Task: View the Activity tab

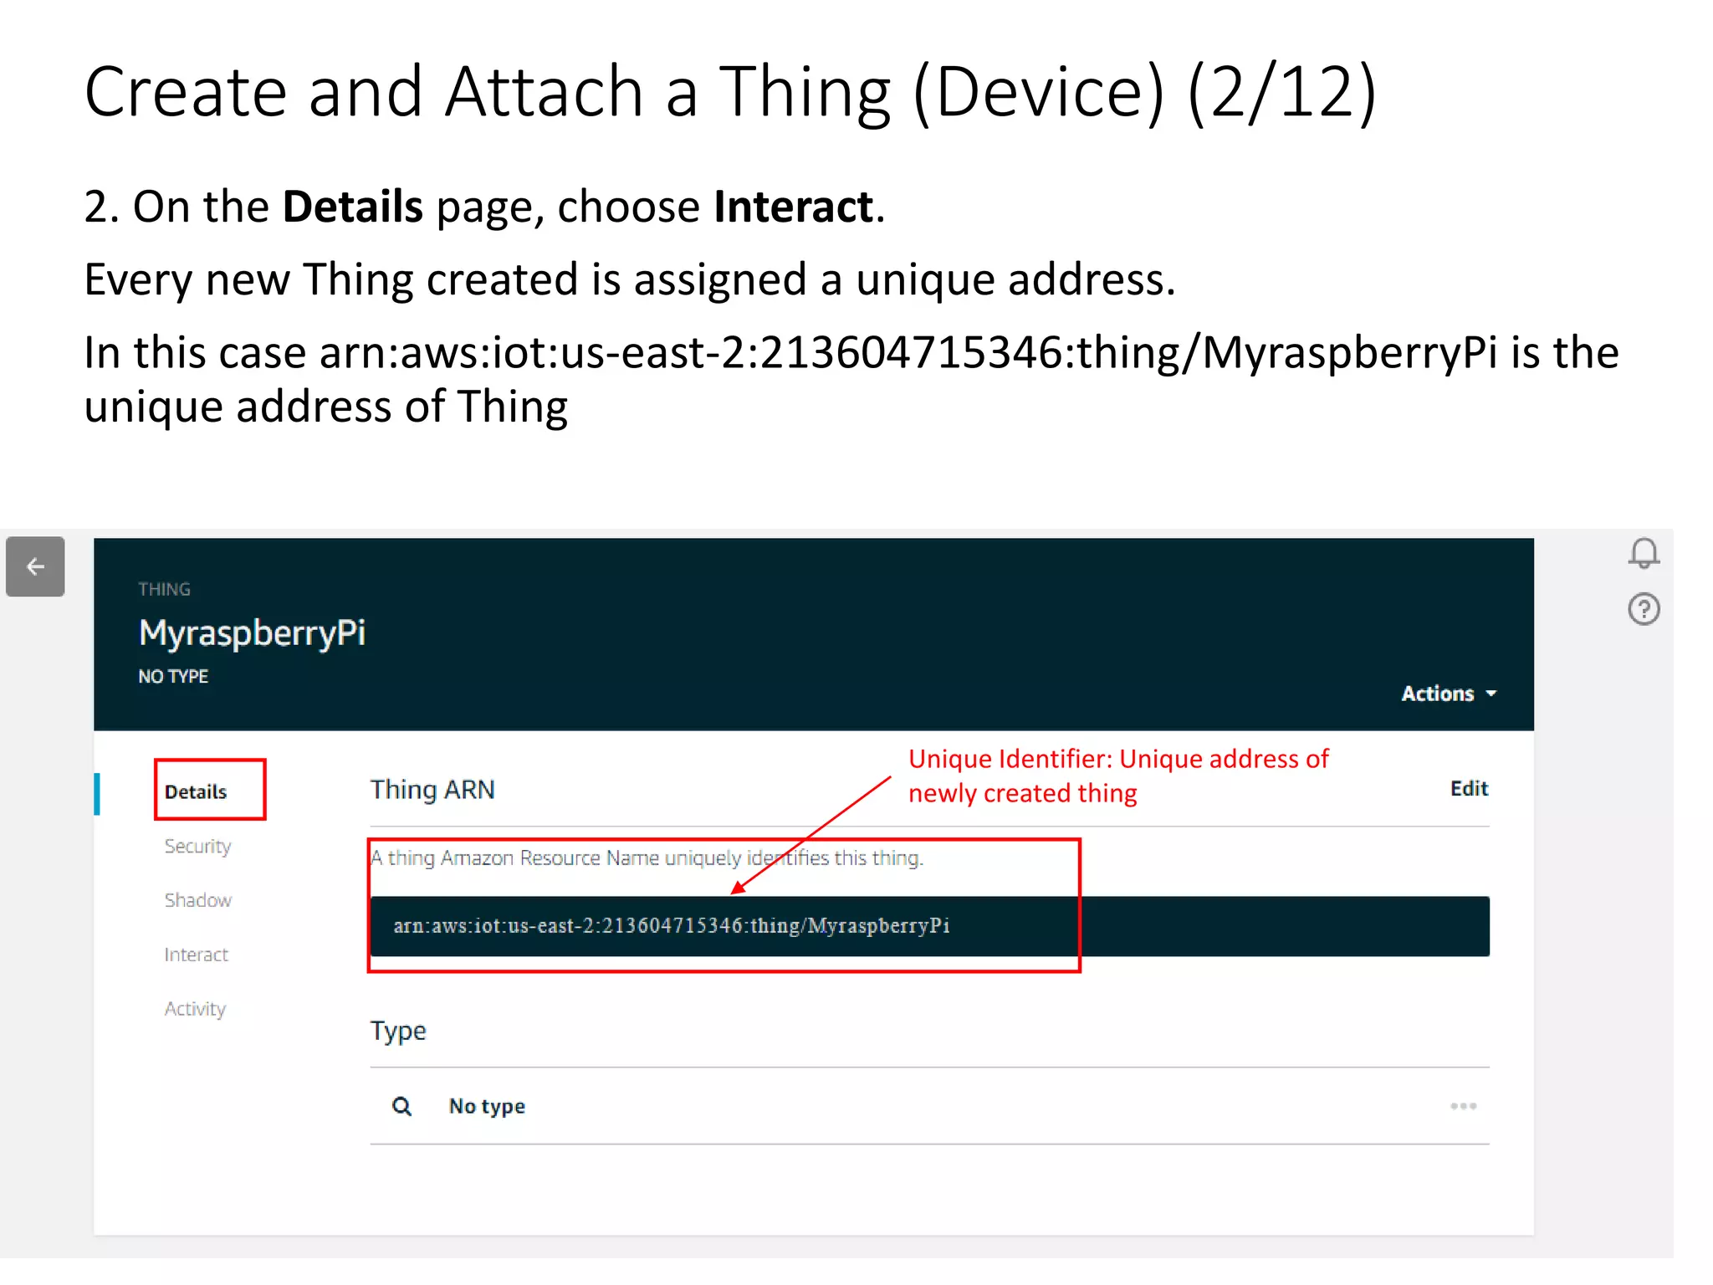Action: (195, 1009)
